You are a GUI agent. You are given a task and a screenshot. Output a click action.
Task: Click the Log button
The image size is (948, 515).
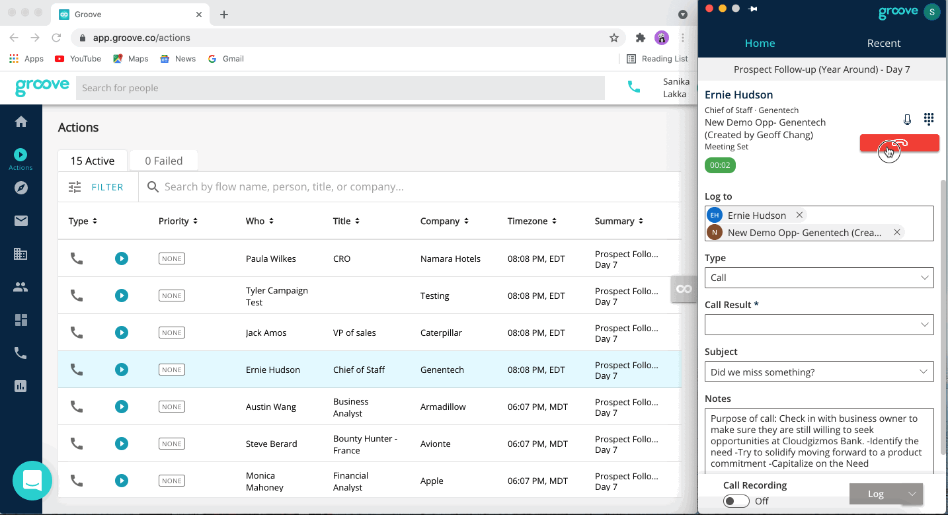[x=876, y=494]
